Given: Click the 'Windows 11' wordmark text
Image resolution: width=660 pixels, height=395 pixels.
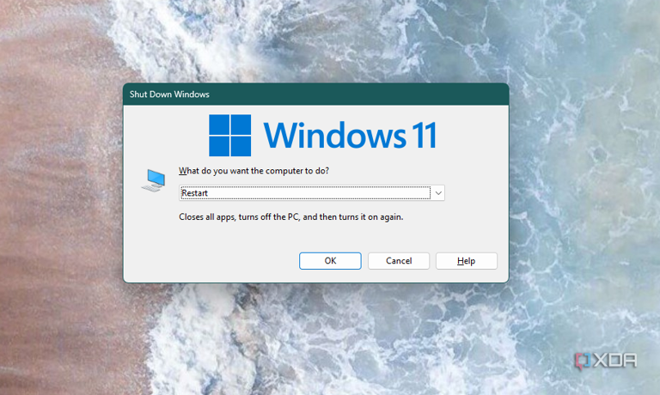Looking at the screenshot, I should click(351, 135).
